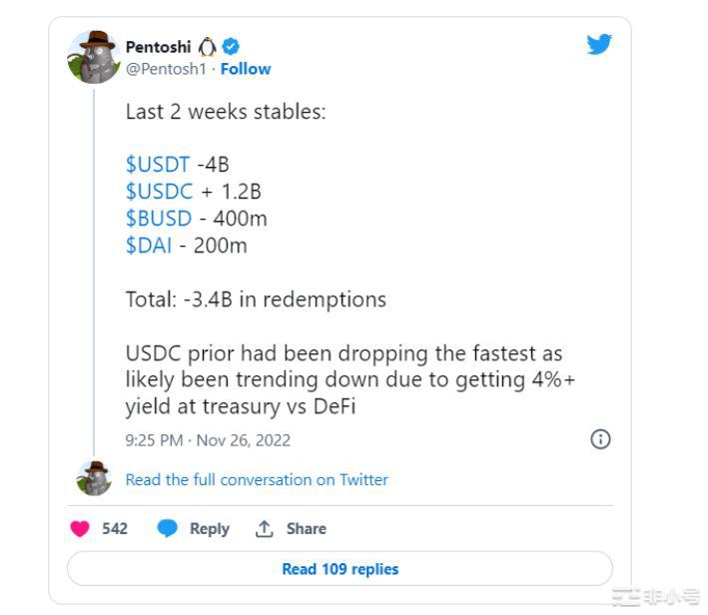Click the Twitter bird logo icon
The width and height of the screenshot is (708, 615).
(x=599, y=45)
